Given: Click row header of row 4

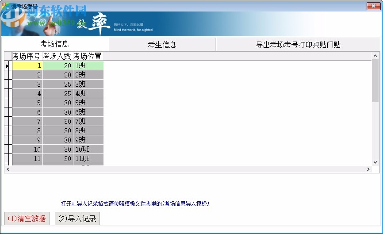Looking at the screenshot, I should pos(8,93).
